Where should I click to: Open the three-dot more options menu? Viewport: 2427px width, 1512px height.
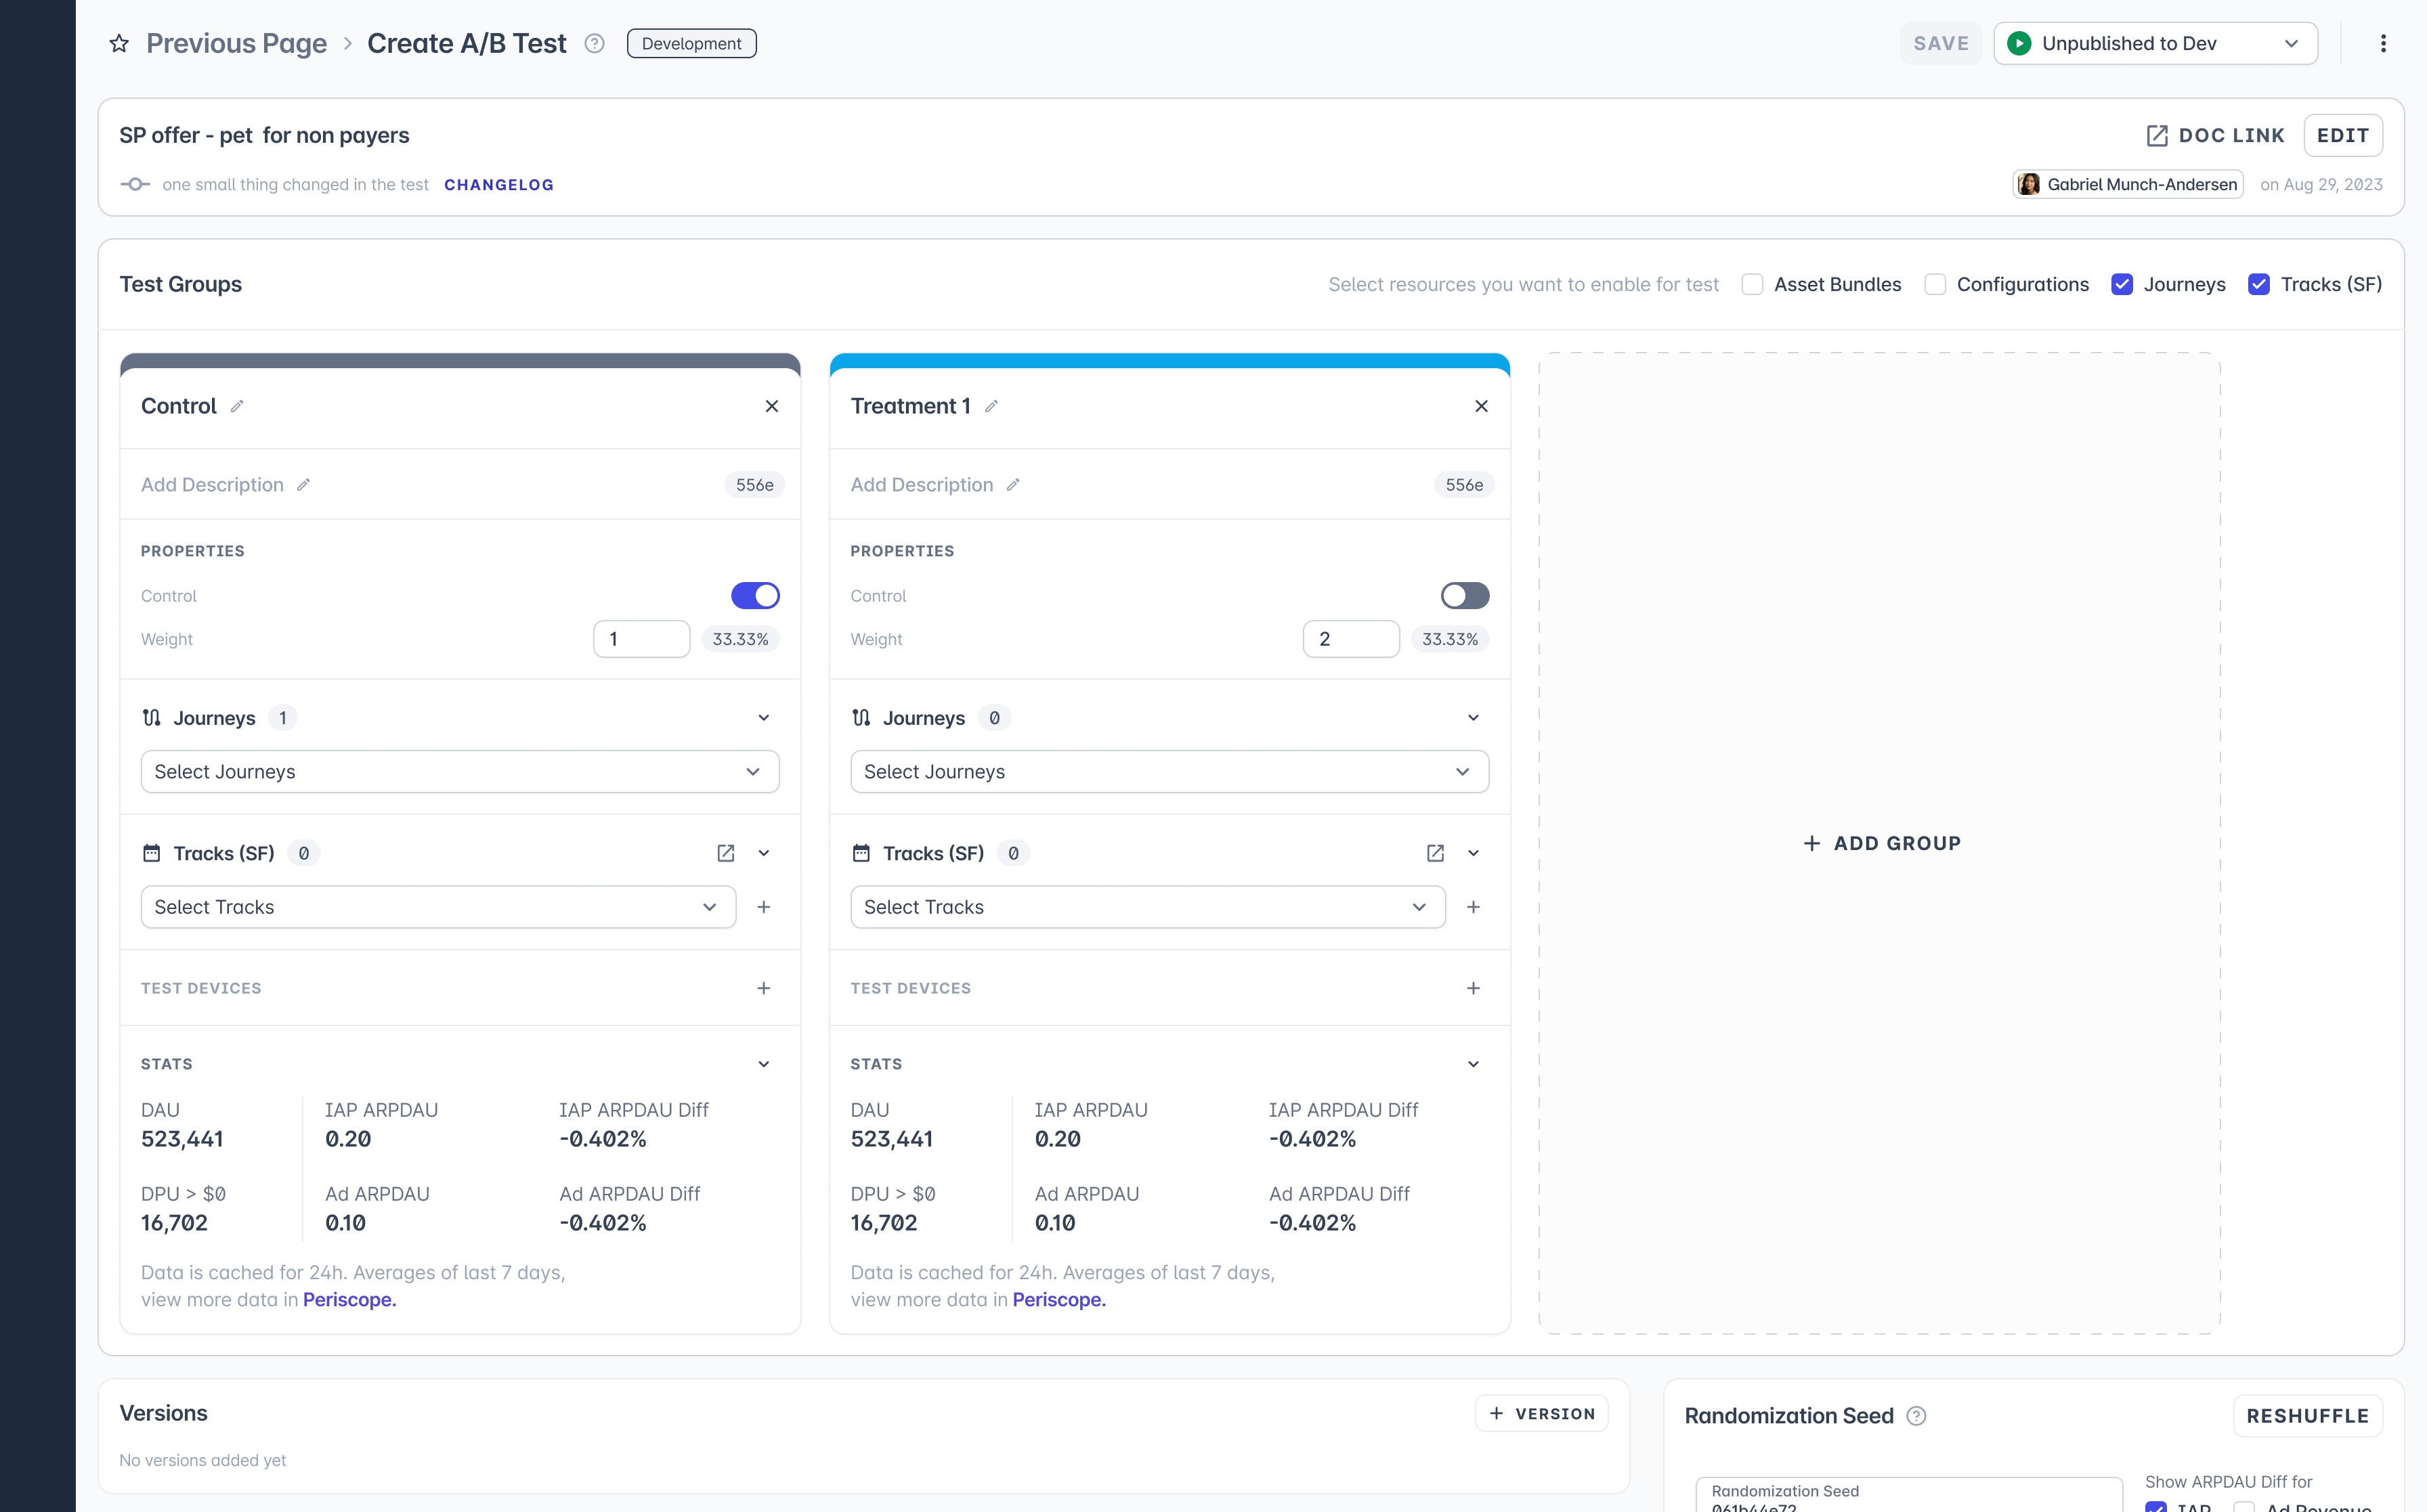point(2383,43)
